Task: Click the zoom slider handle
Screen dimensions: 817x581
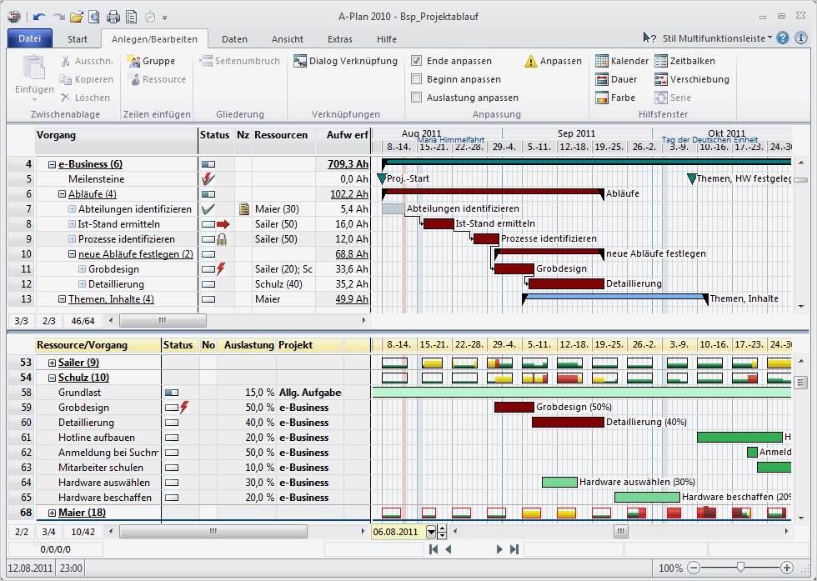Action: pyautogui.click(x=740, y=568)
